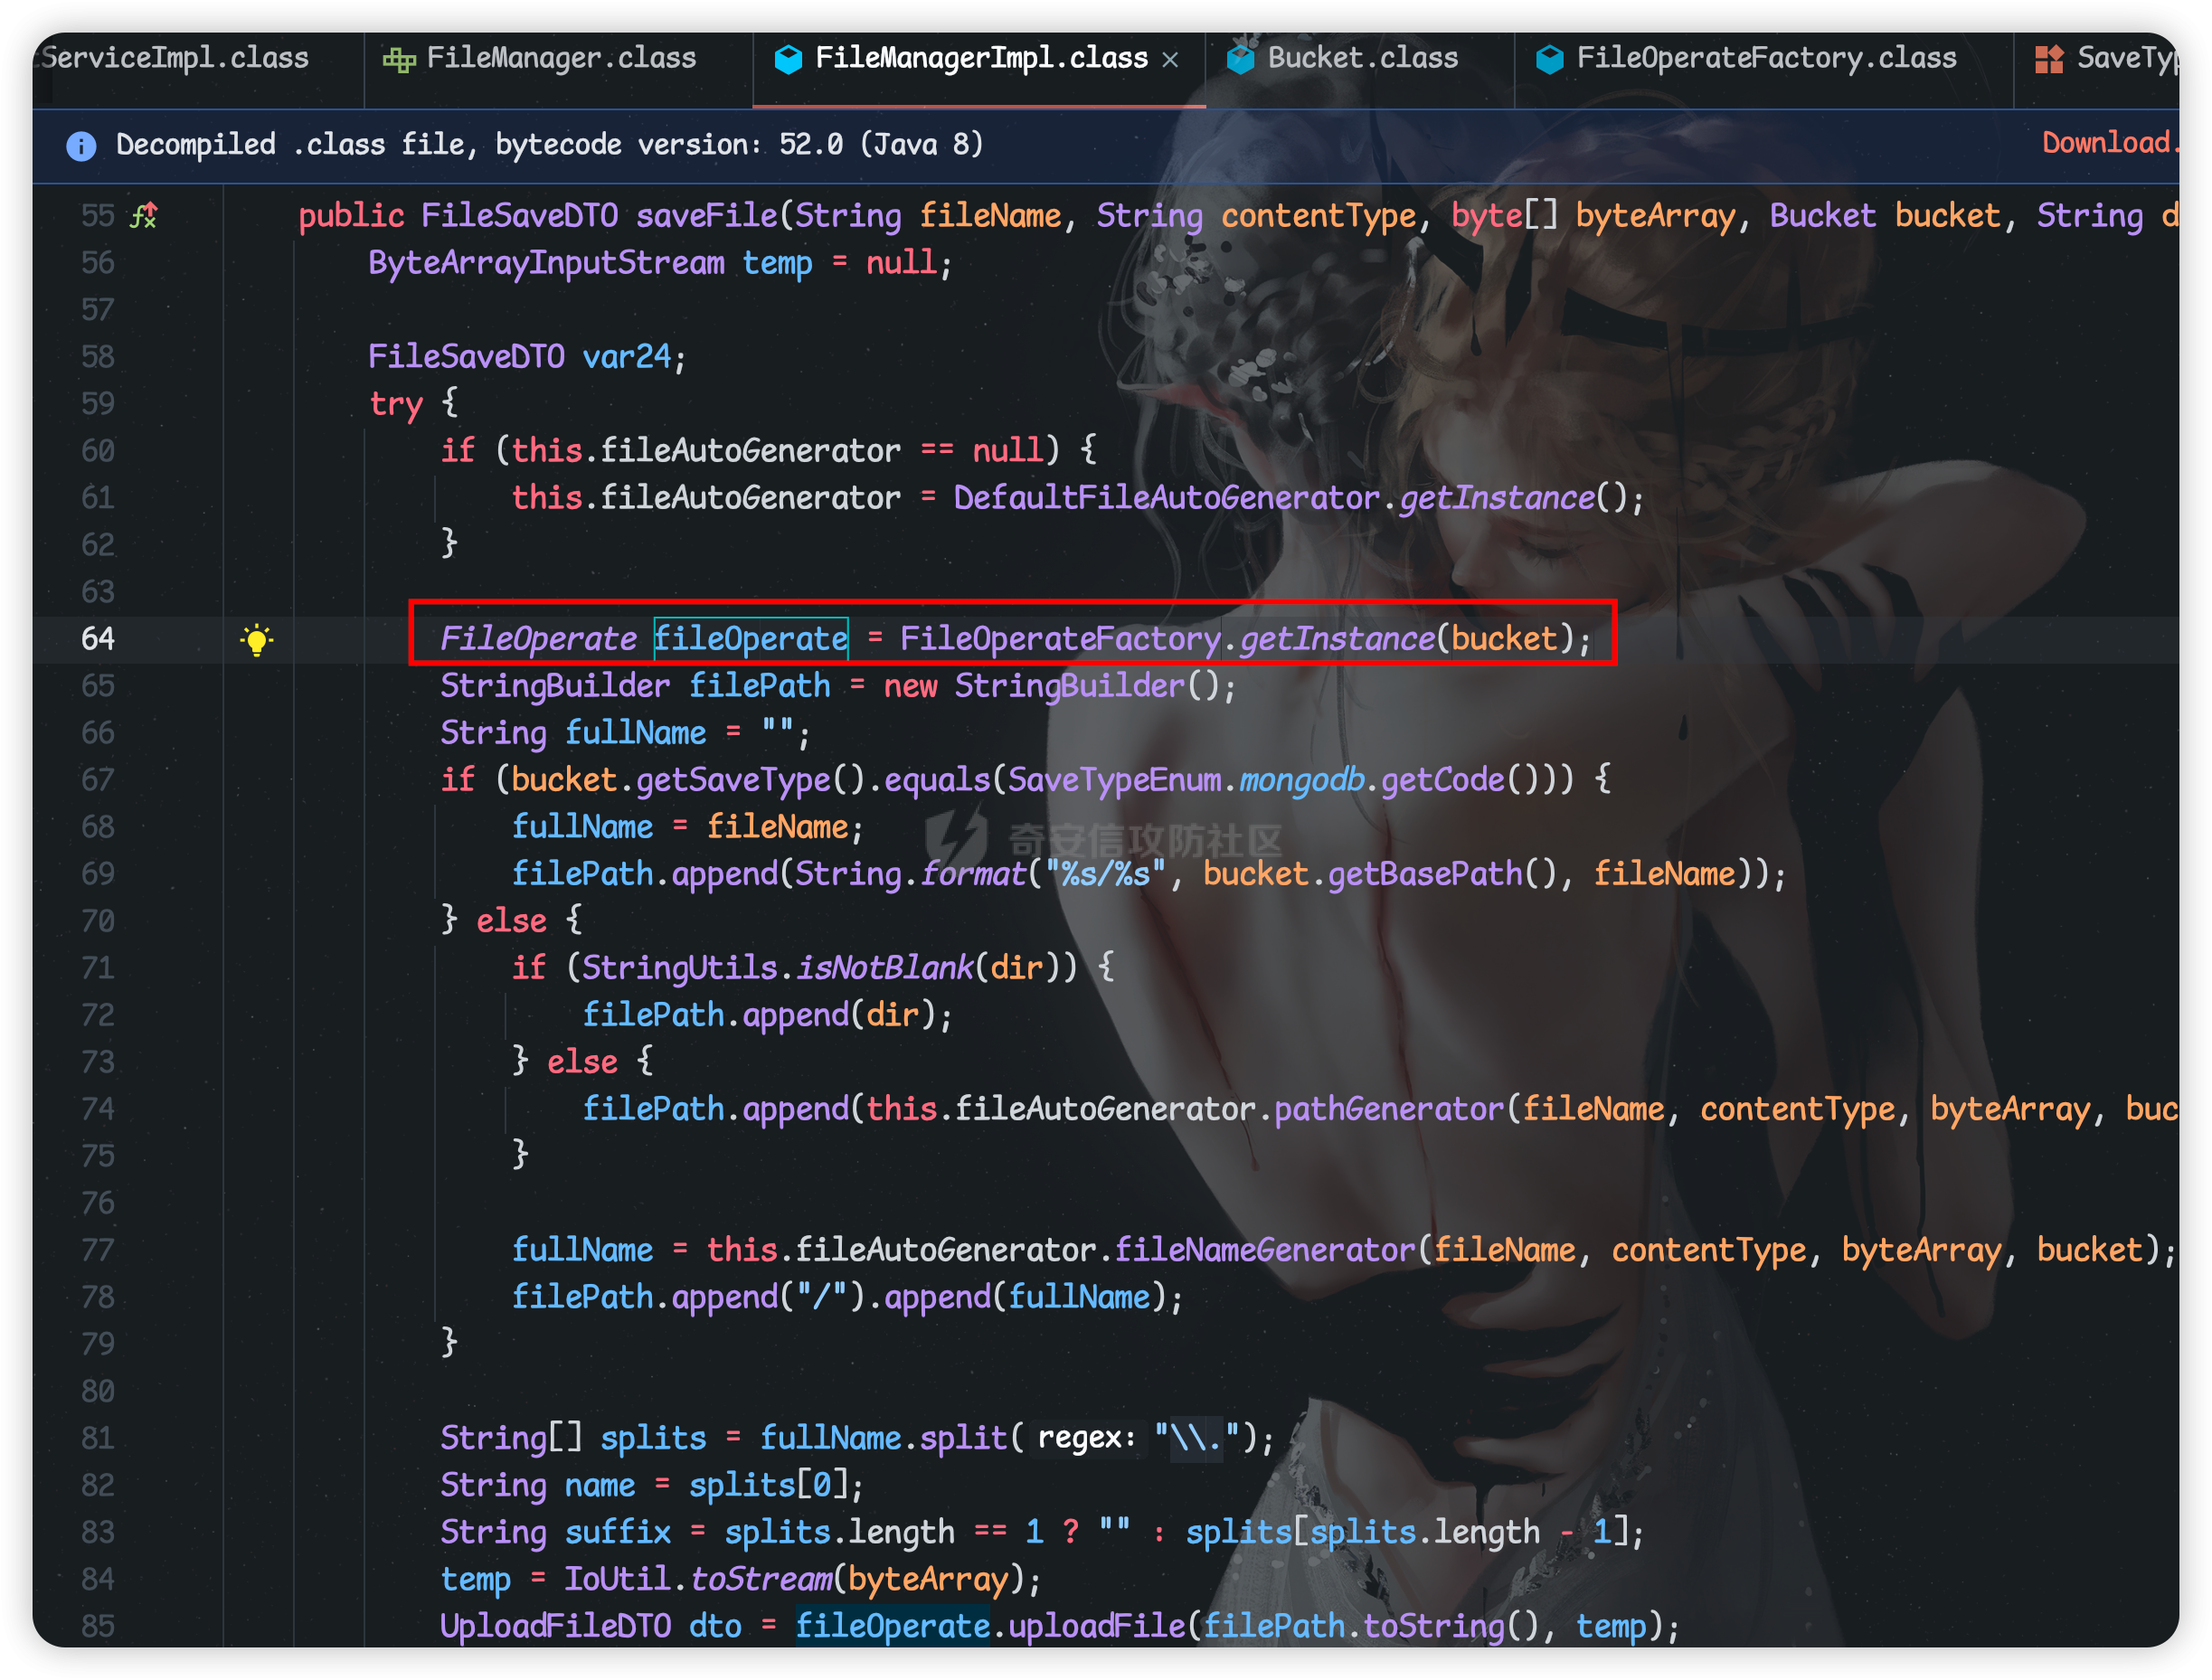Click the getInstance call on line 64
The width and height of the screenshot is (2212, 1680).
coord(1337,639)
